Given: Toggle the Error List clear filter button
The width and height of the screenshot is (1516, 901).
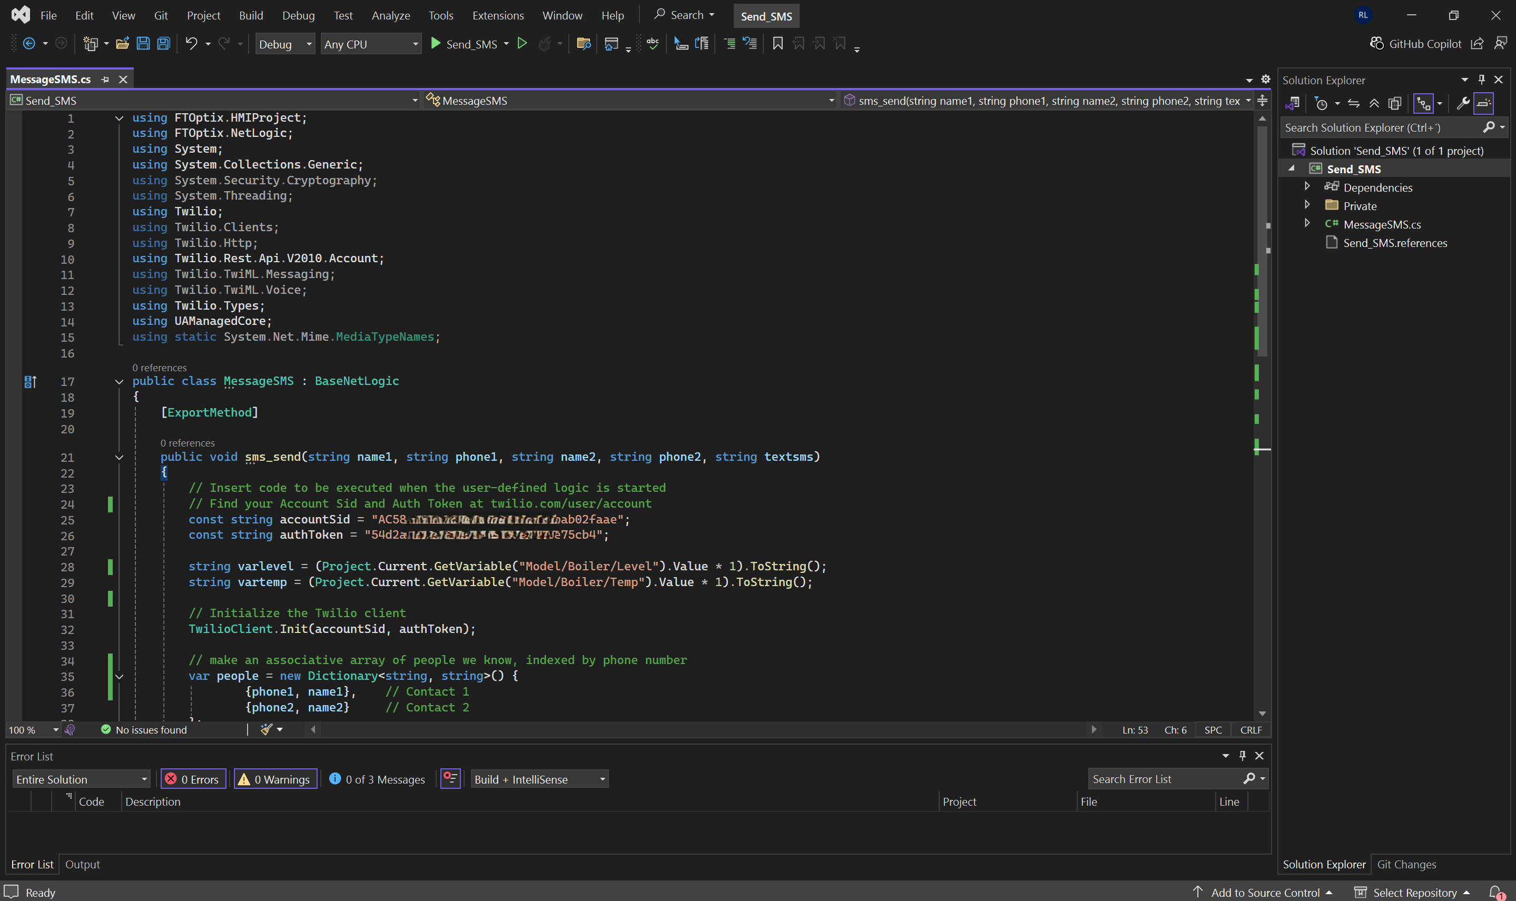Looking at the screenshot, I should point(450,778).
